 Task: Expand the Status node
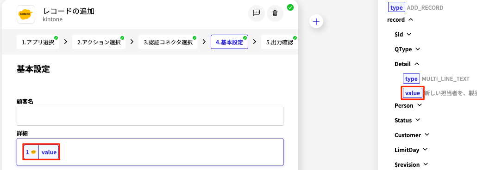coord(418,120)
